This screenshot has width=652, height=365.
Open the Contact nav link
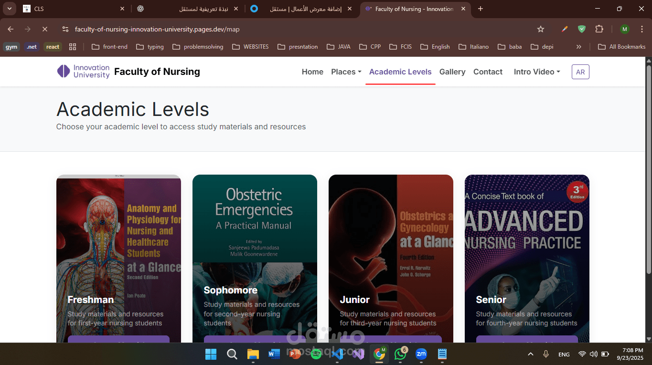(488, 72)
